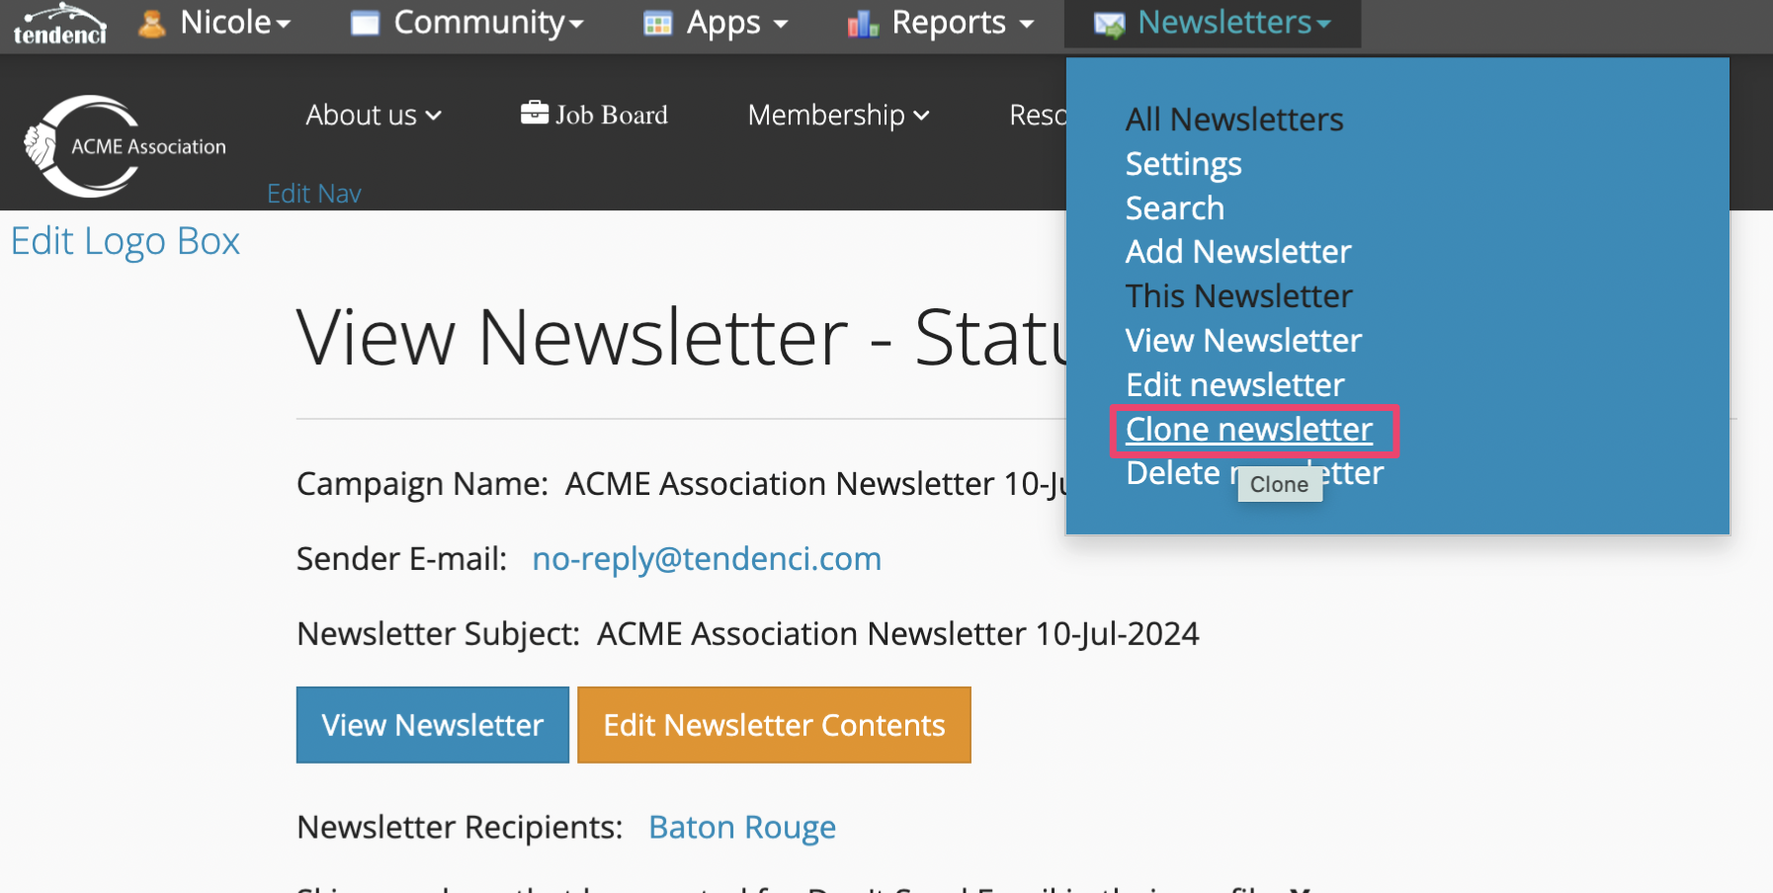Viewport: 1773px width, 893px height.
Task: Click the Campaign Name label text
Action: 422,484
